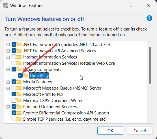This screenshot has width=157, height=139.
Task: Click the Legacy Components folder icon
Action: (19, 69)
